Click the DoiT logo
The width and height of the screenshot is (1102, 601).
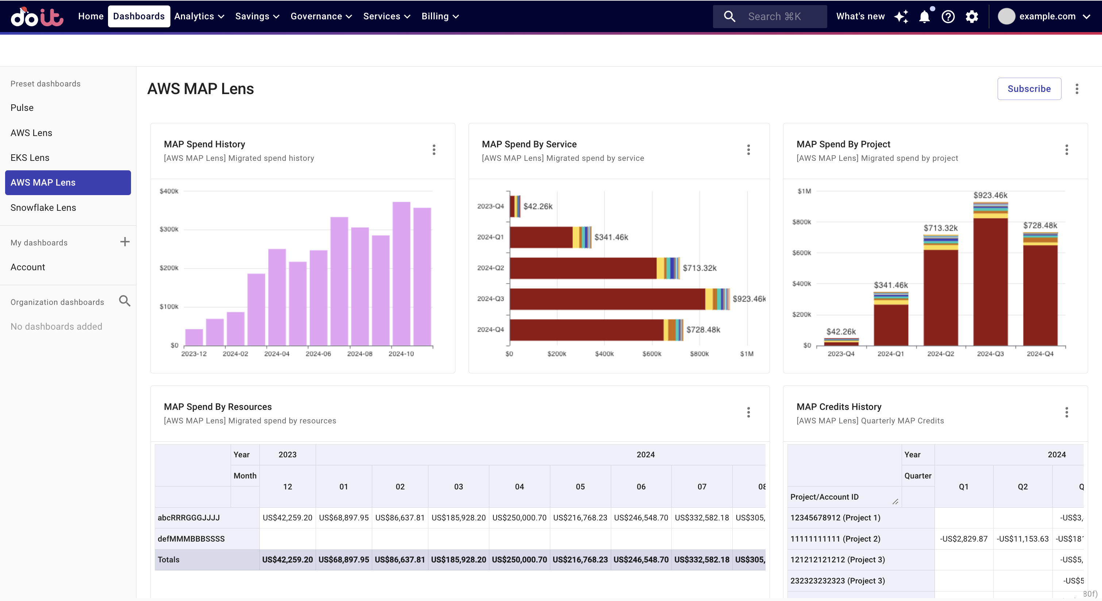point(37,16)
